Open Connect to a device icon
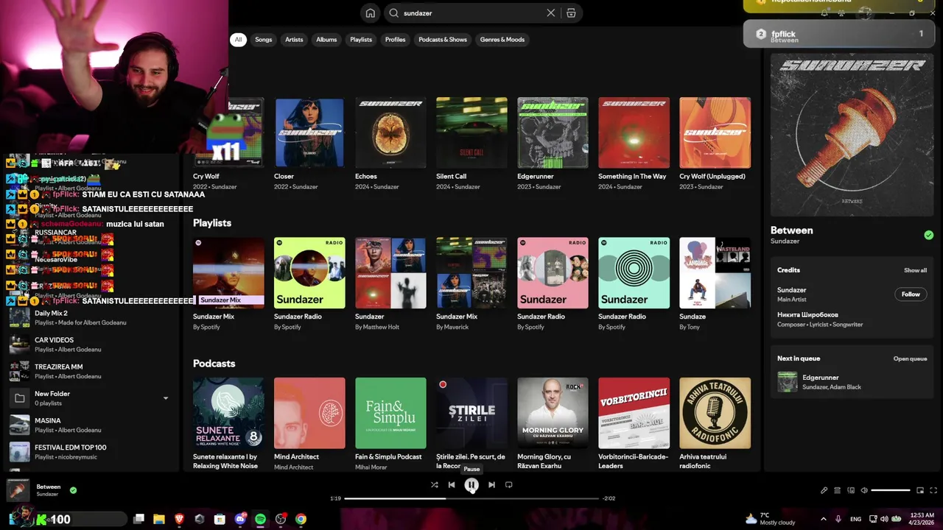 851,490
